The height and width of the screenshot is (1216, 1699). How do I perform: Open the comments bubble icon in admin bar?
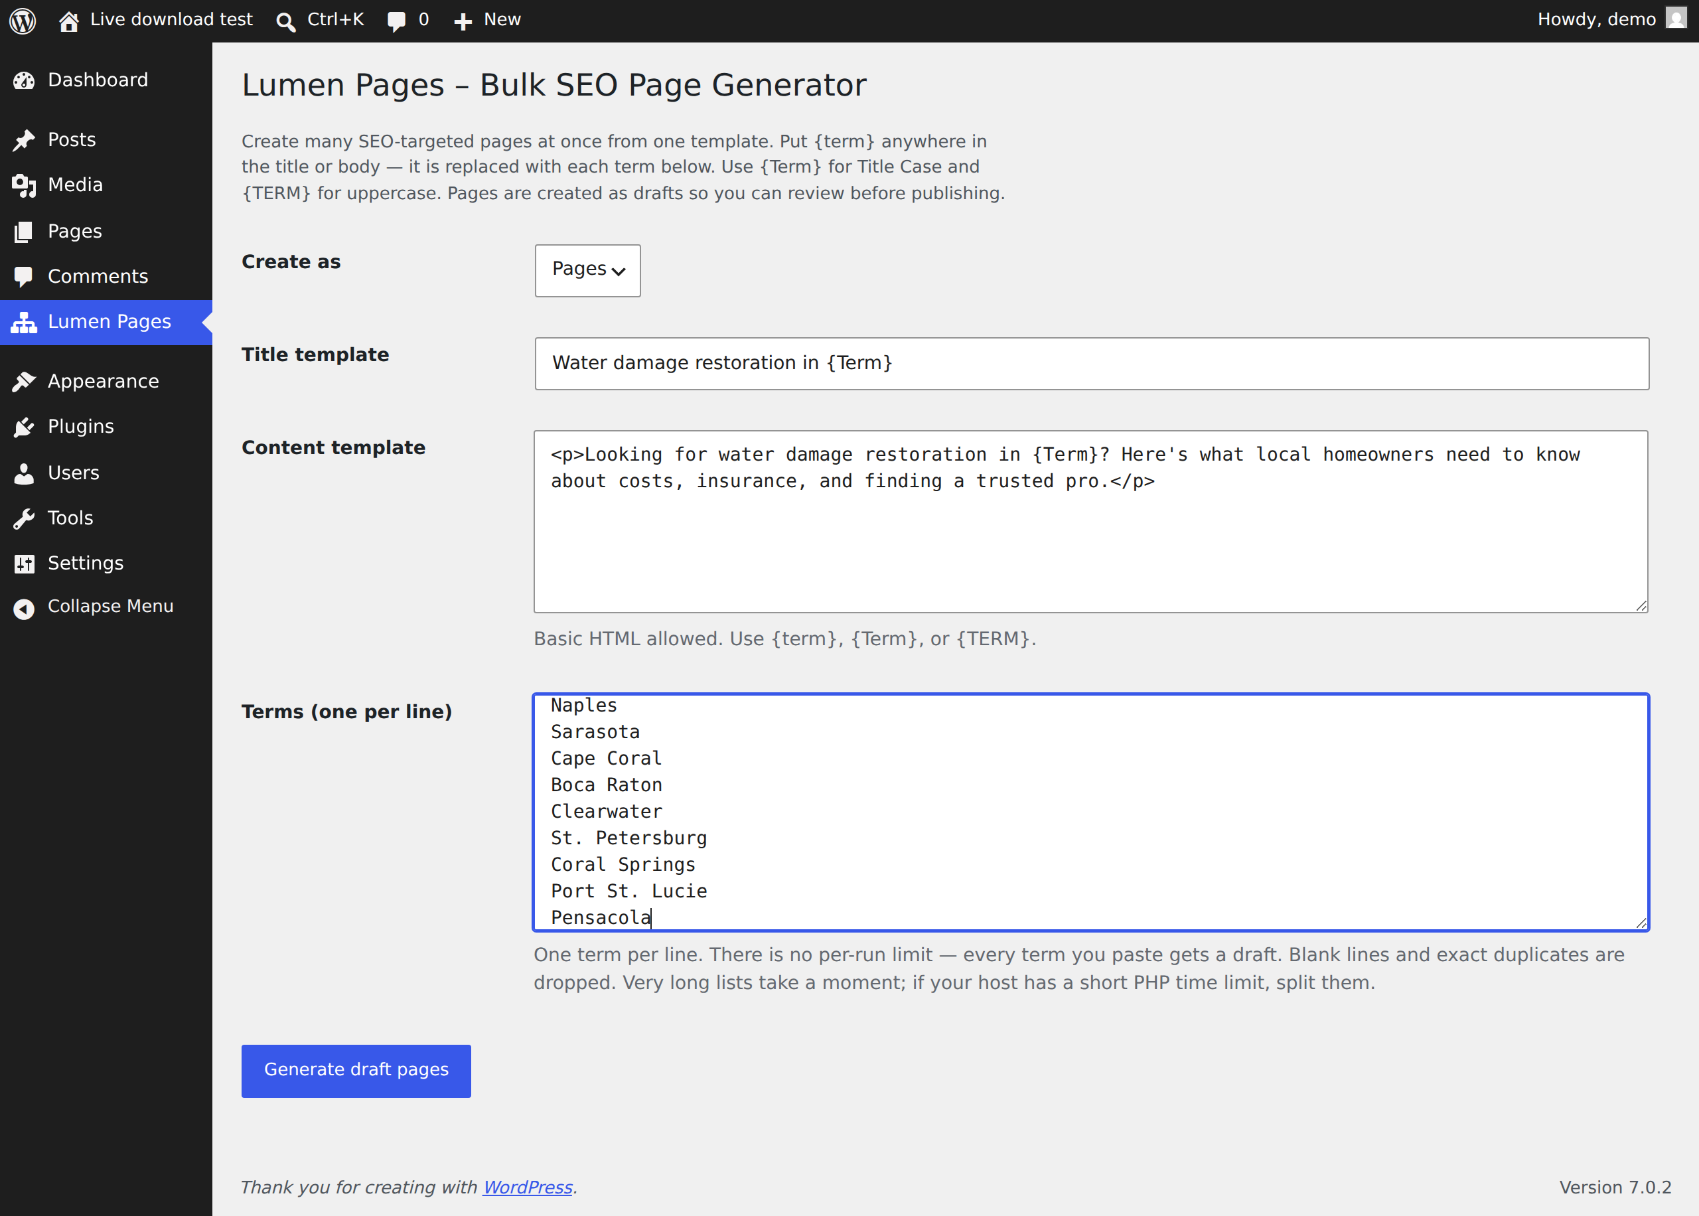[x=396, y=22]
